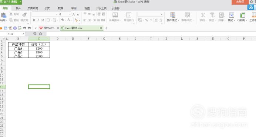Select the Format Painter (格式刷) brush
This screenshot has width=256, height=137.
point(24,15)
